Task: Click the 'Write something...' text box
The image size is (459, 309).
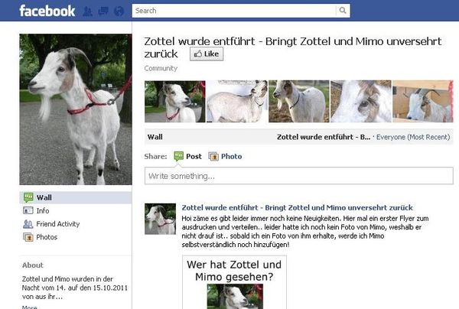Action: (x=299, y=176)
